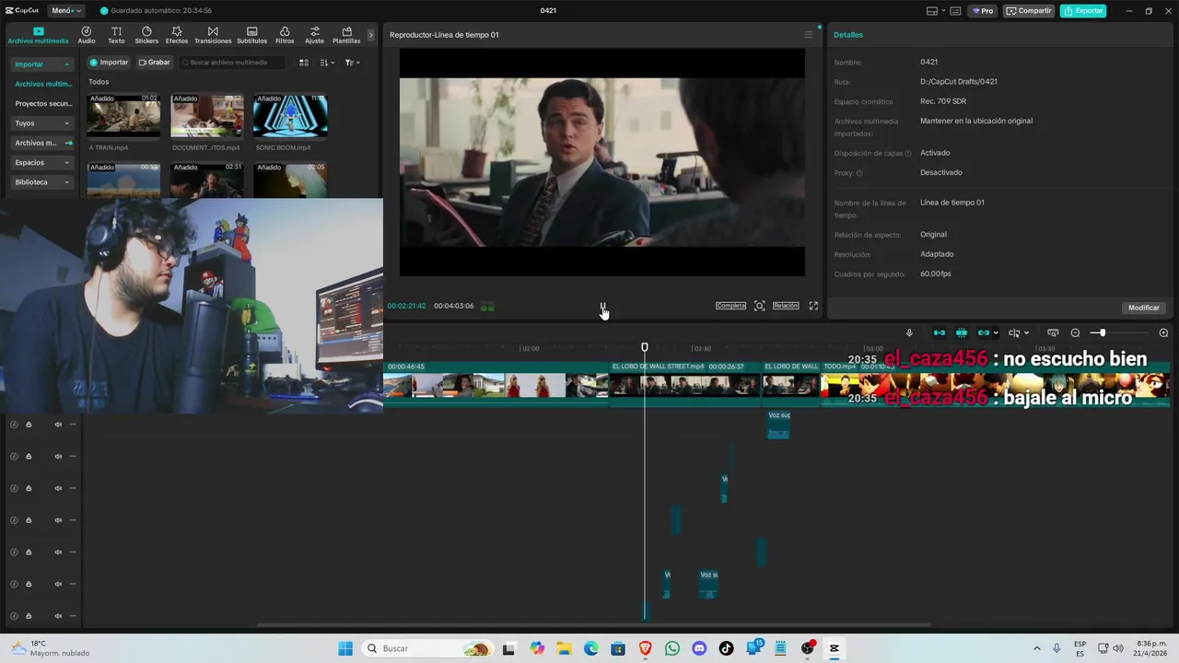This screenshot has width=1179, height=663.
Task: Open the Brave browser from the taskbar
Action: tap(645, 648)
